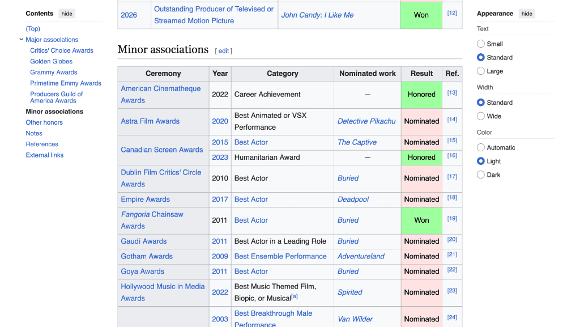This screenshot has height=327, width=580.
Task: Open Best Ensemble Performance category link
Action: (x=280, y=256)
